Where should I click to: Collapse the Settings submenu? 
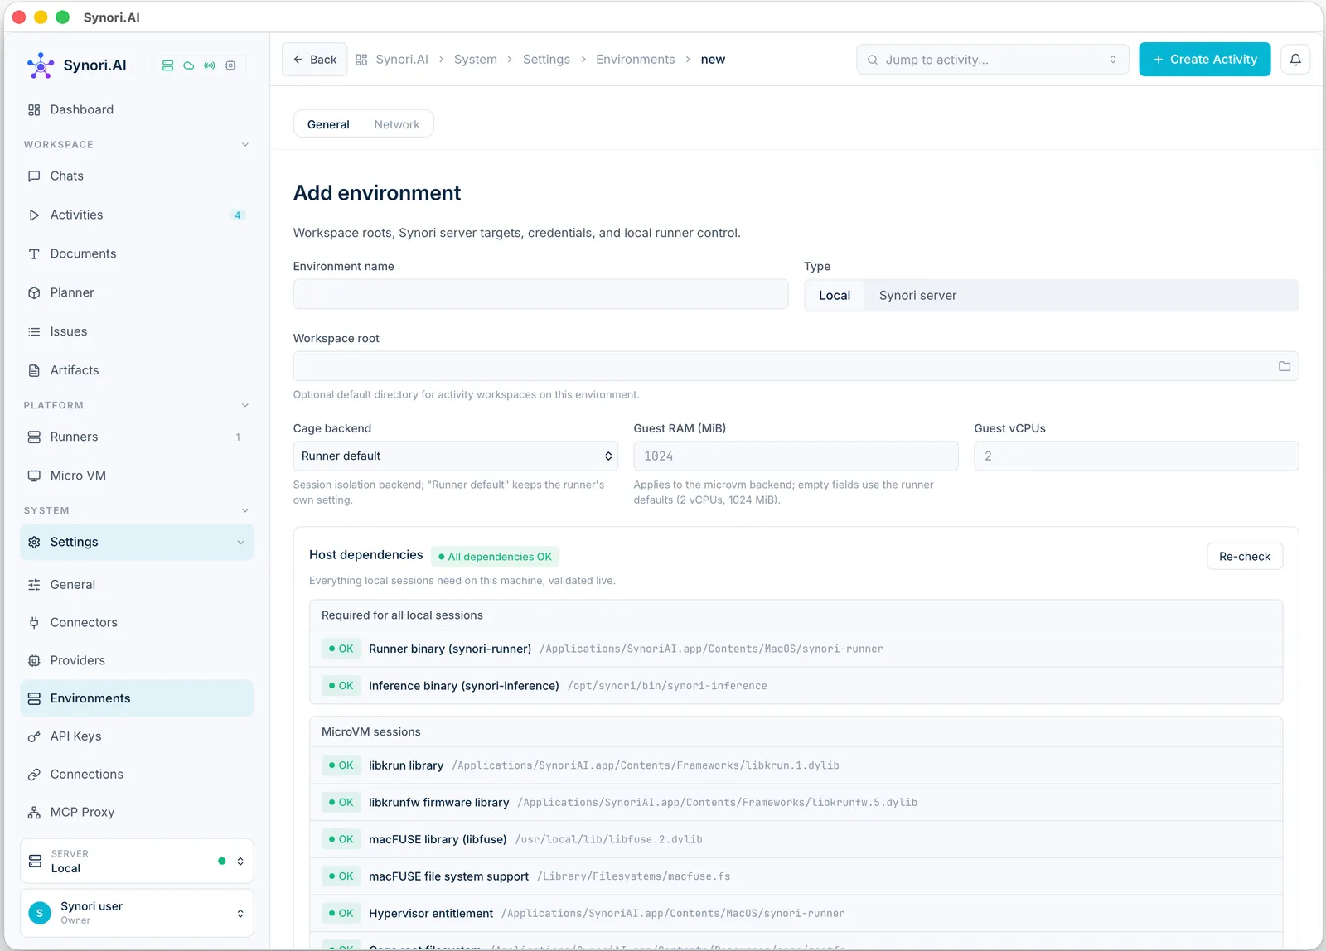click(x=240, y=543)
